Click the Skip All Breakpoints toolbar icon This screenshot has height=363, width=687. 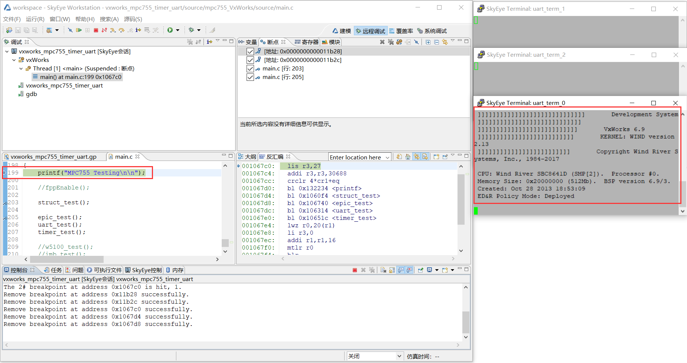click(71, 30)
